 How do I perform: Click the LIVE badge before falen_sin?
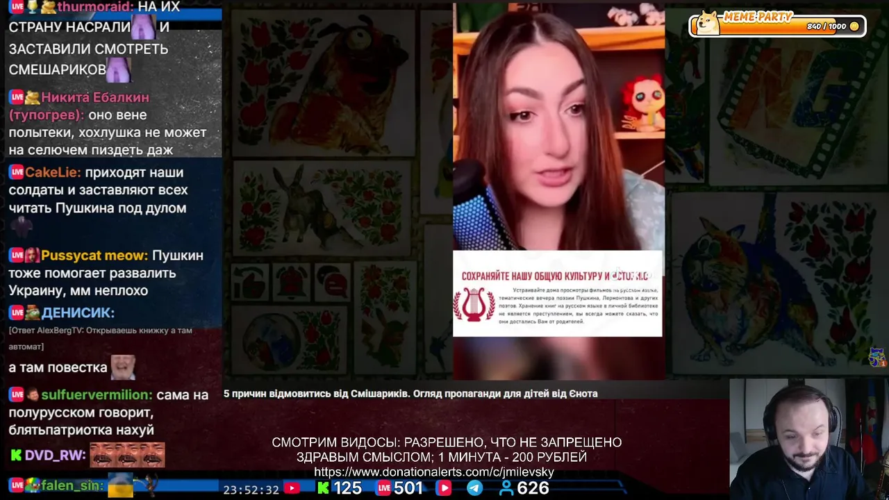click(17, 485)
